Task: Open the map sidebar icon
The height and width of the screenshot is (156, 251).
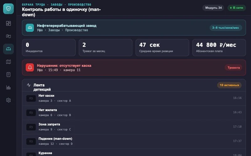Action: click(x=8, y=62)
